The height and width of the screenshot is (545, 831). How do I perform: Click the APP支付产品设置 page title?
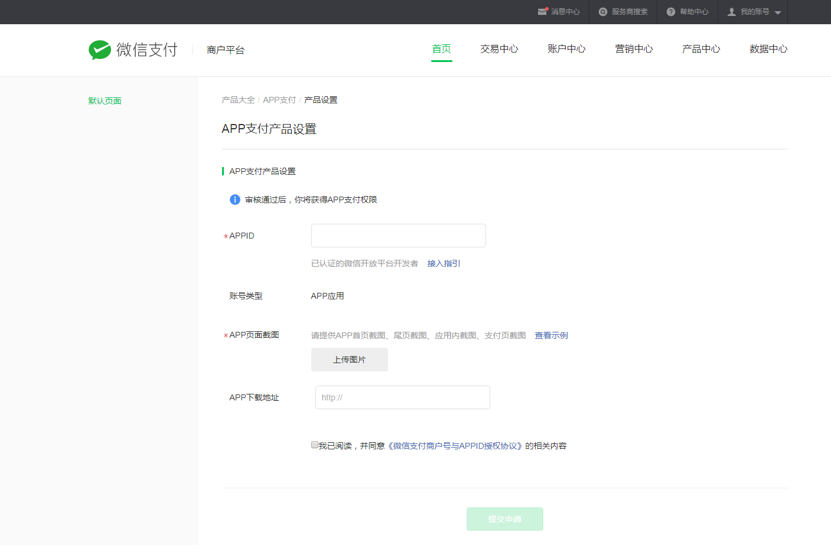click(x=269, y=129)
